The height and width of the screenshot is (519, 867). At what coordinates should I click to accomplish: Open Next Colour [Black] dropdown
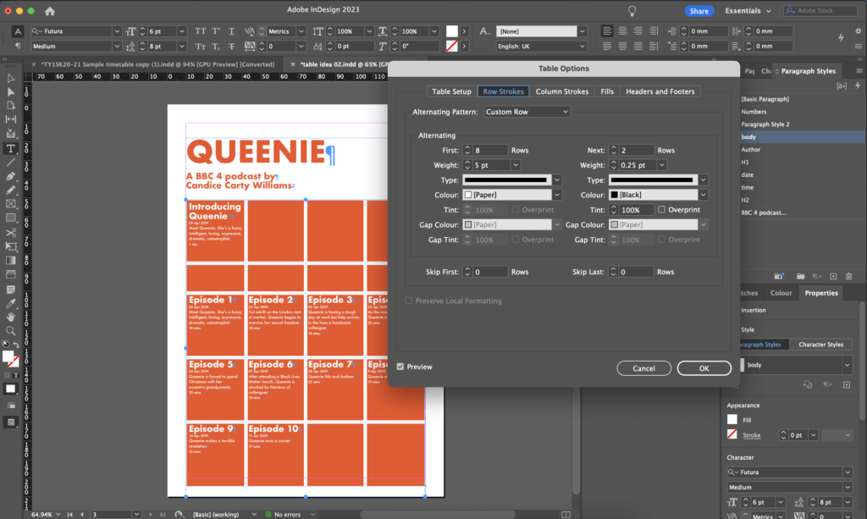tap(703, 195)
